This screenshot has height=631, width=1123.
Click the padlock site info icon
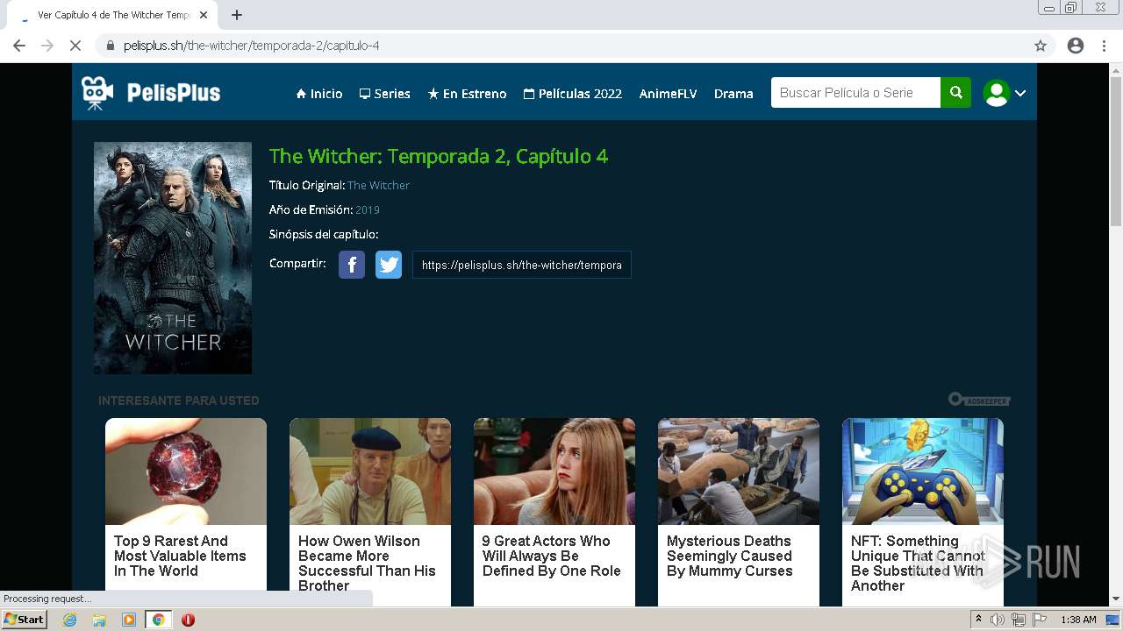(110, 46)
